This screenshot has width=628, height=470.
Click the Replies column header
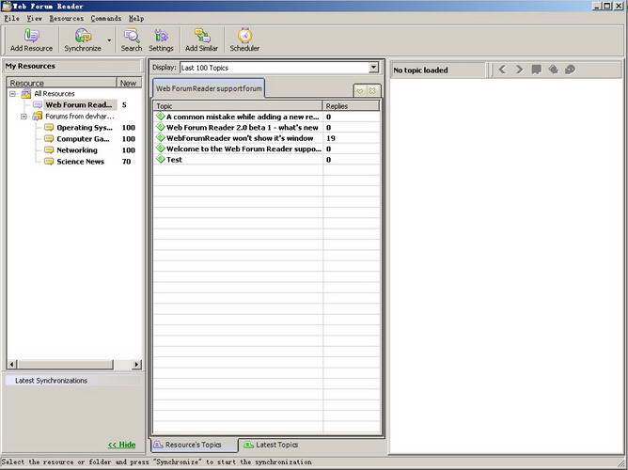point(352,106)
